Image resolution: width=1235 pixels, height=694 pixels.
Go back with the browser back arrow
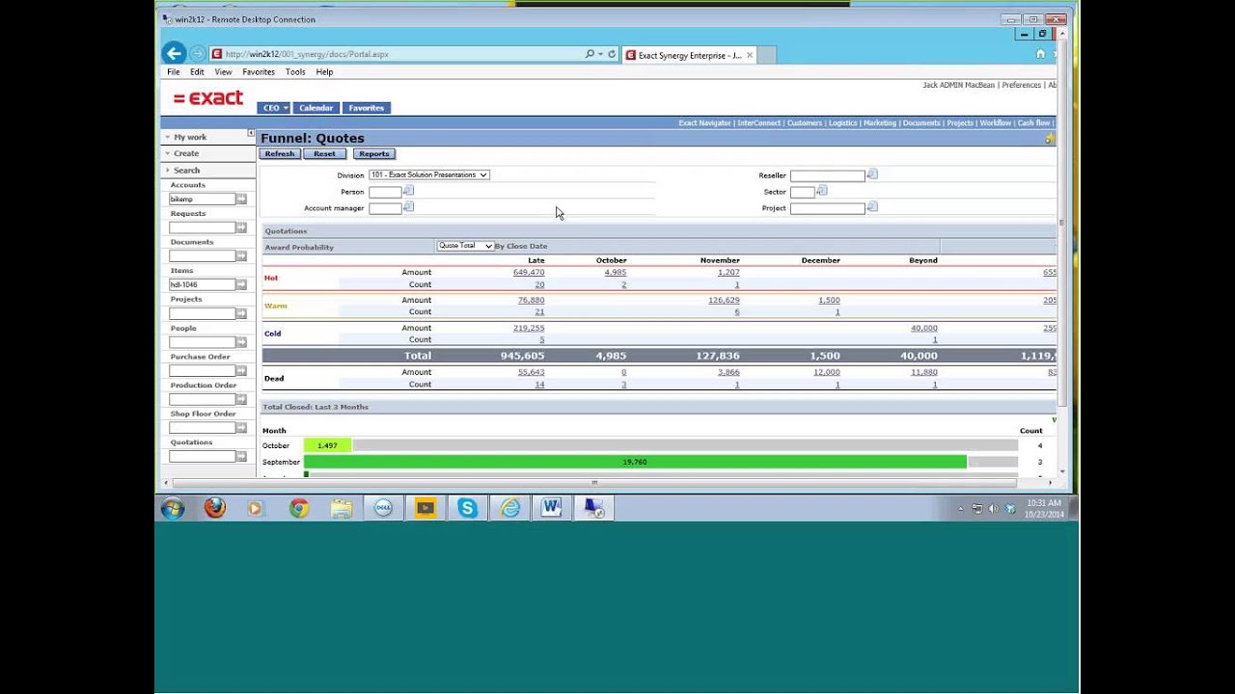pyautogui.click(x=174, y=54)
